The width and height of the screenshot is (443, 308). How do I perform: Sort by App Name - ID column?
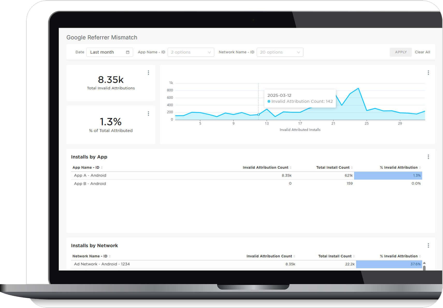point(102,168)
